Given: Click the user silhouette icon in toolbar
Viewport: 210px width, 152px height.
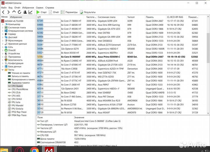Looking at the screenshot, I should pos(25,12).
